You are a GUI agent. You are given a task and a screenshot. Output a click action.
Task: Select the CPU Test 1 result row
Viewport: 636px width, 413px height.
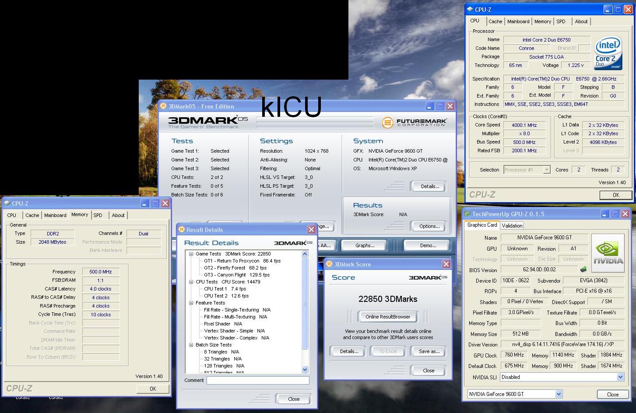225,289
